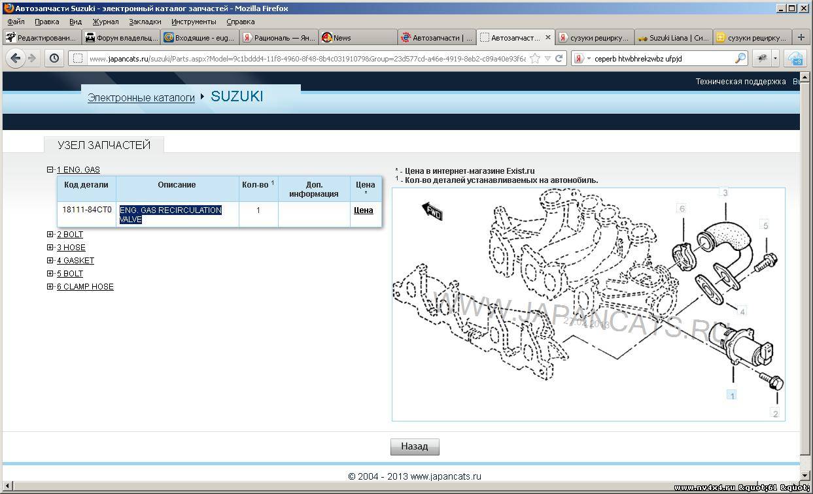Click the search magnifier icon

point(740,58)
